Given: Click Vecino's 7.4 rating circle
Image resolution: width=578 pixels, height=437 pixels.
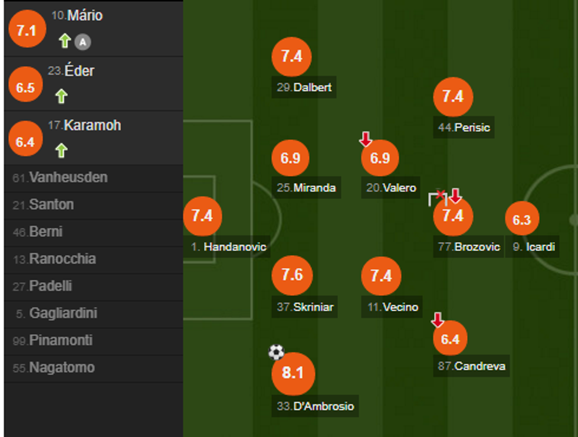Looking at the screenshot, I should (x=382, y=276).
